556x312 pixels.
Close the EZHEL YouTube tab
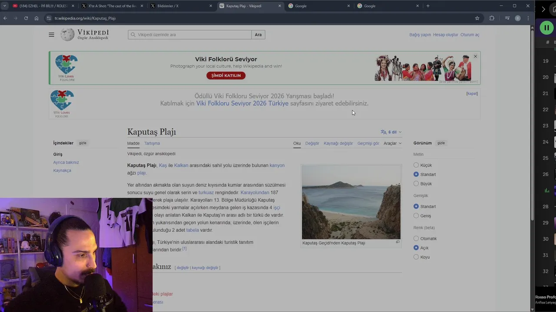point(73,6)
